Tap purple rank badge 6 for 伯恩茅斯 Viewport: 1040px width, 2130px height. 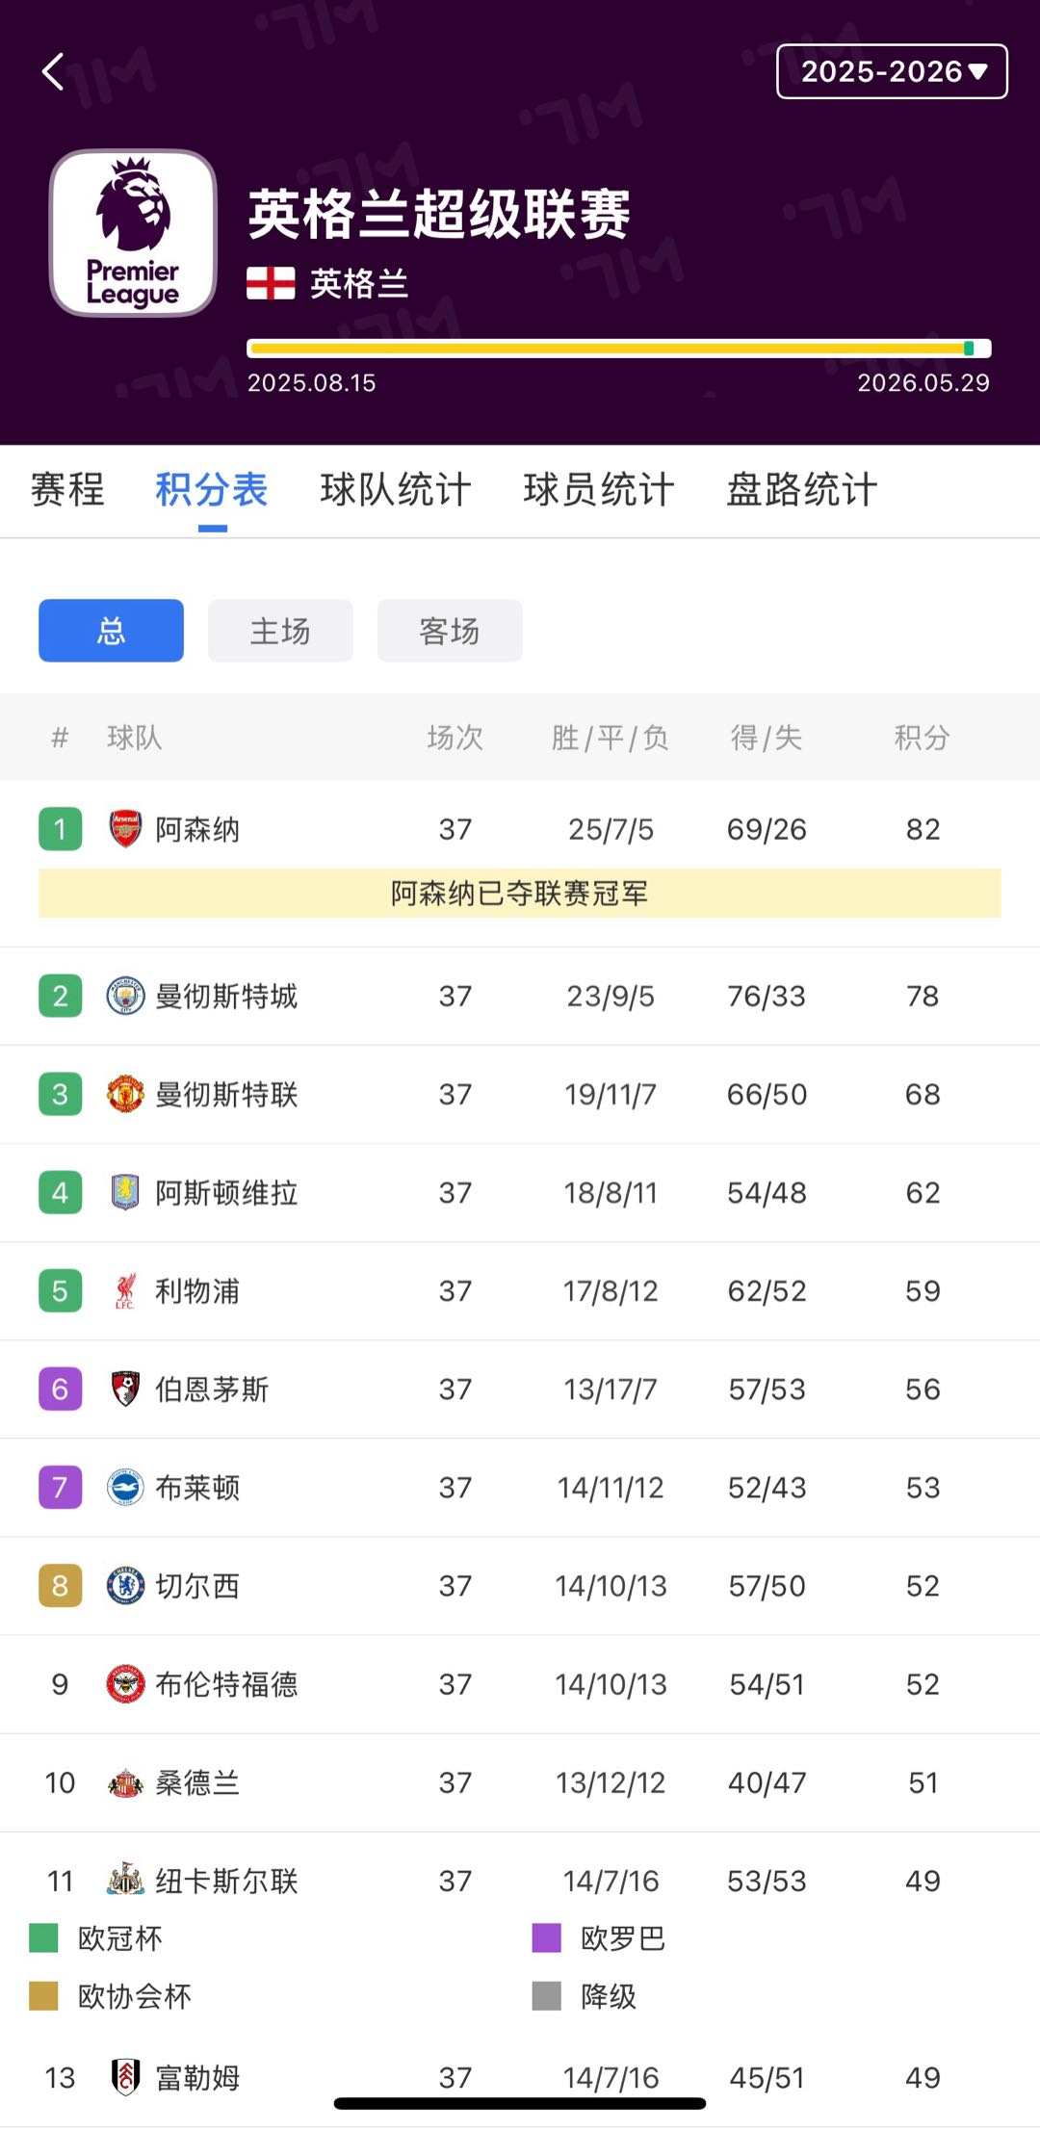[x=60, y=1389]
